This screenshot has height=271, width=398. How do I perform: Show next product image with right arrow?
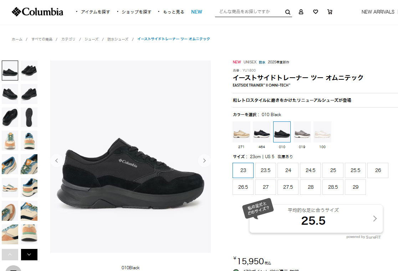204,161
